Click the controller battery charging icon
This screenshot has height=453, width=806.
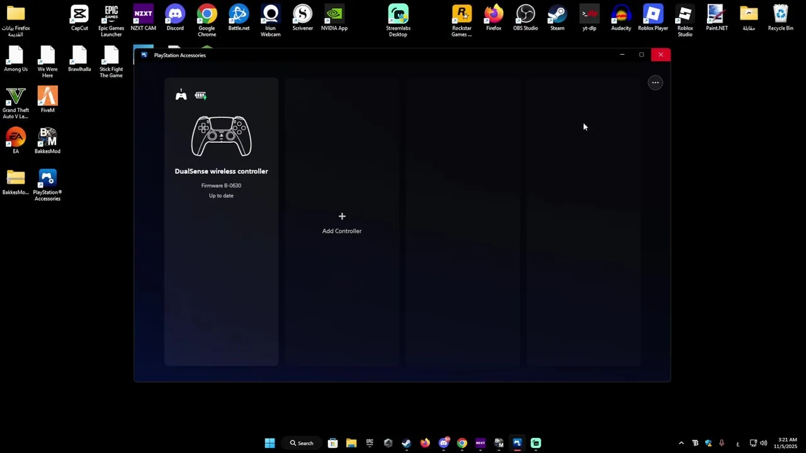[x=200, y=96]
